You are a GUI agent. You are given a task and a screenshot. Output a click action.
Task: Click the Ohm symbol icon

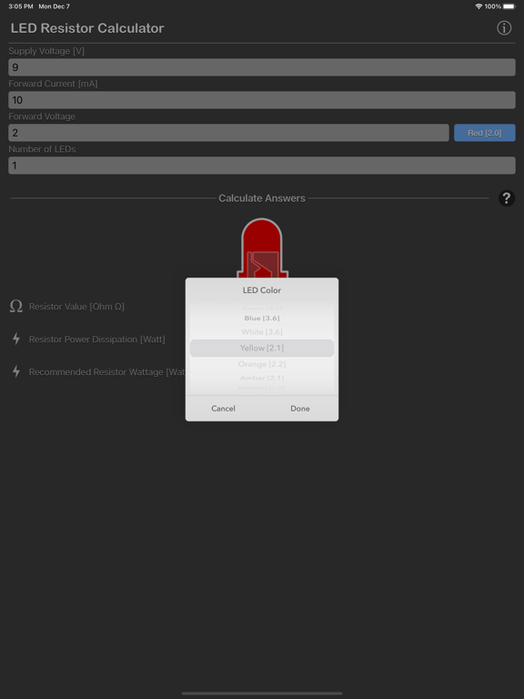[x=16, y=306]
